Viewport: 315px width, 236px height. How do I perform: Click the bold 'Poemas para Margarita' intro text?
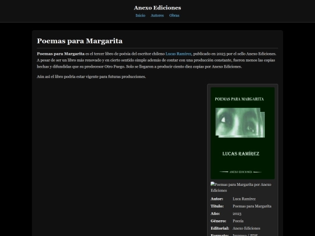tap(61, 54)
